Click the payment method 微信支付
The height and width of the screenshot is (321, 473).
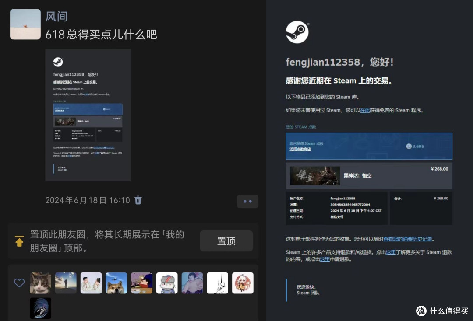click(337, 217)
